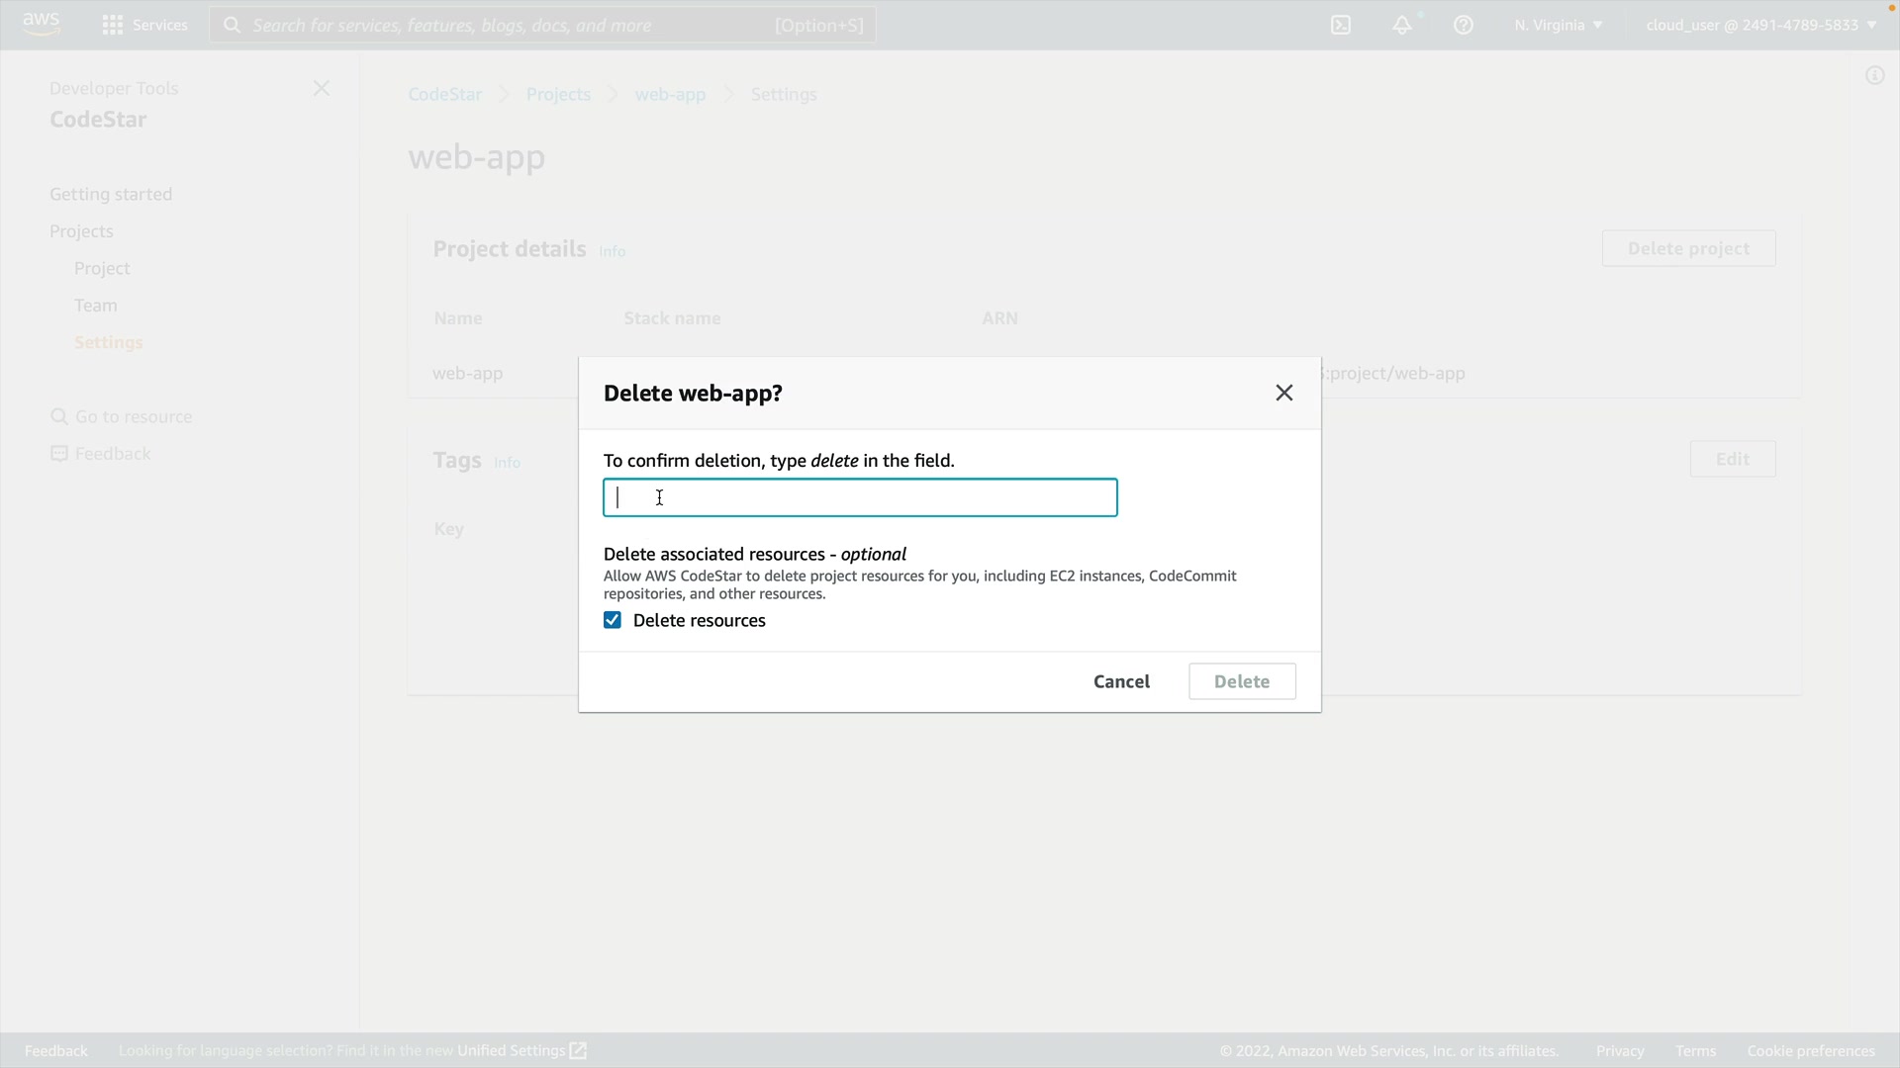The height and width of the screenshot is (1068, 1900).
Task: Click the AWS logo home icon
Action: tap(41, 24)
